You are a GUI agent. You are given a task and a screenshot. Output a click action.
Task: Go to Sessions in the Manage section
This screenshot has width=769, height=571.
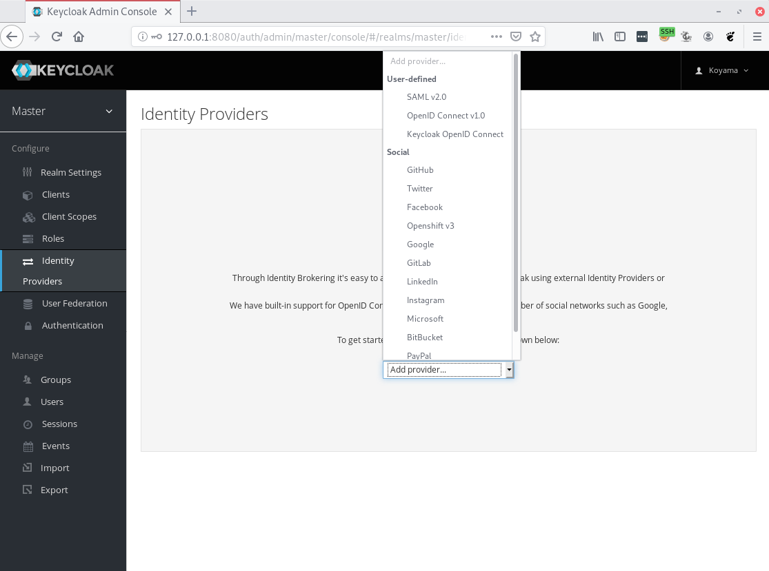[x=59, y=424]
